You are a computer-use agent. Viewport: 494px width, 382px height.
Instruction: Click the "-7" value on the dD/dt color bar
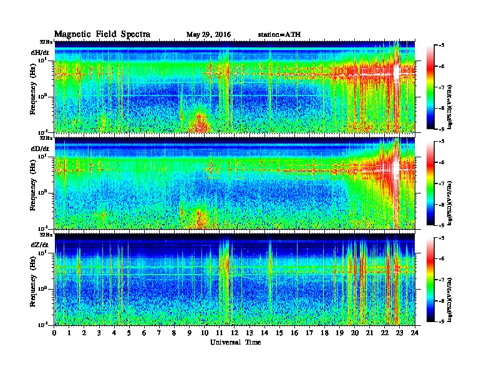point(442,184)
